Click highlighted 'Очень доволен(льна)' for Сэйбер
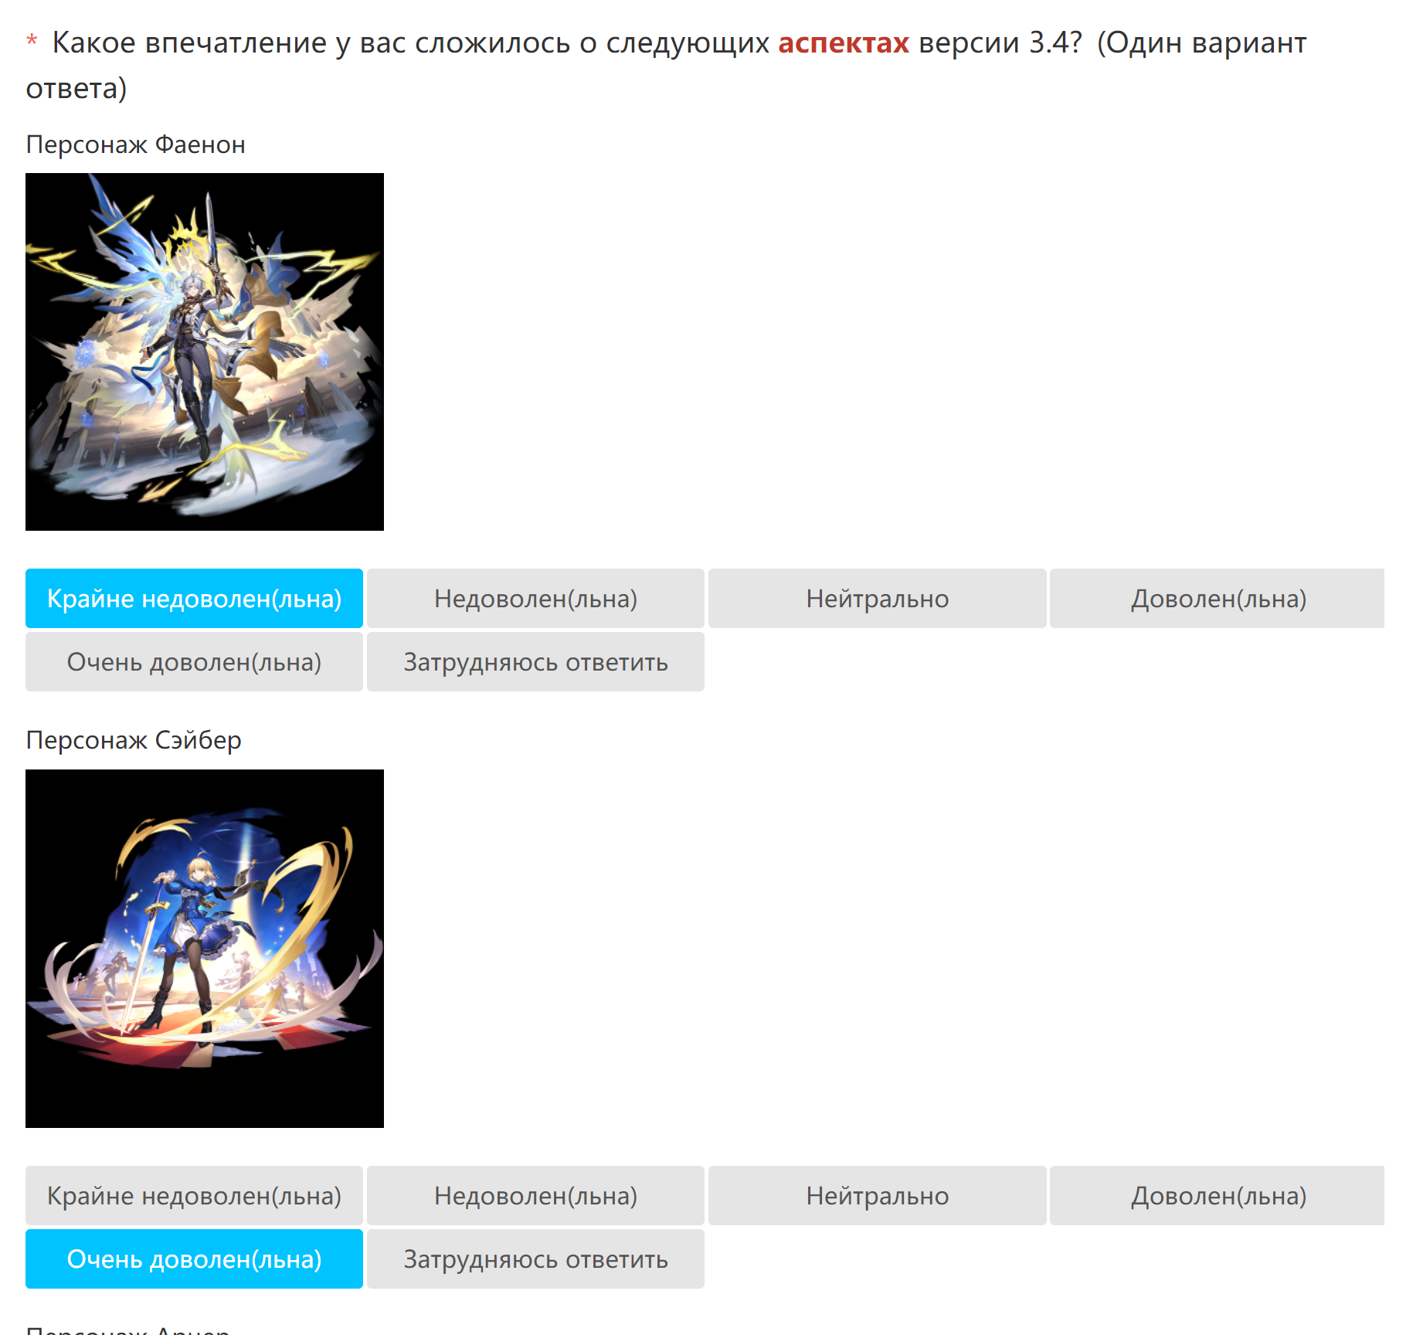The image size is (1423, 1335). [x=194, y=1259]
